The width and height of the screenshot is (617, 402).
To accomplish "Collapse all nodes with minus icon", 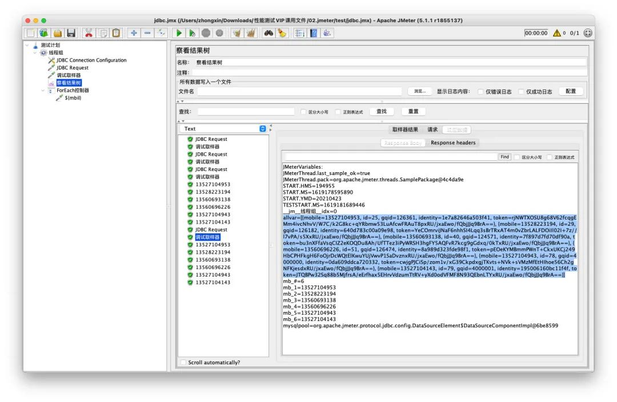I will (147, 33).
